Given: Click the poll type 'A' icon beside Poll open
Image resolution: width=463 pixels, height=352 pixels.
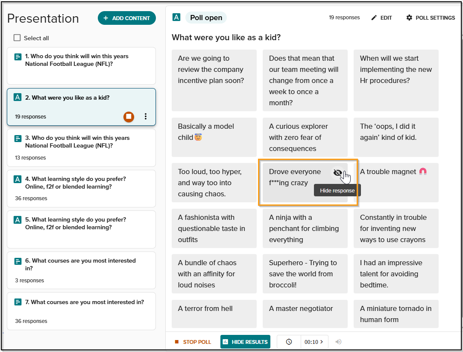Looking at the screenshot, I should tap(176, 17).
